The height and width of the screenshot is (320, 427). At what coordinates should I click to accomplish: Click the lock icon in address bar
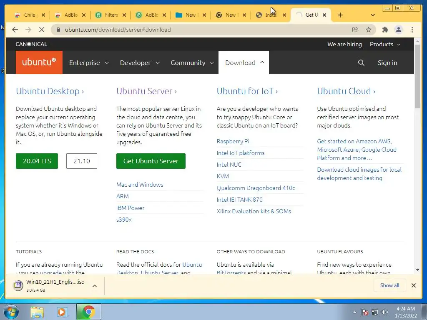(x=58, y=30)
